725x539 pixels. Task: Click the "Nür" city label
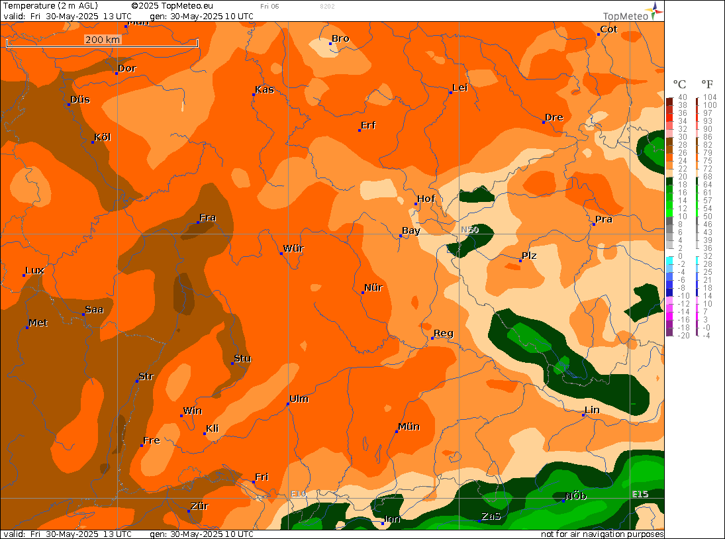(373, 287)
